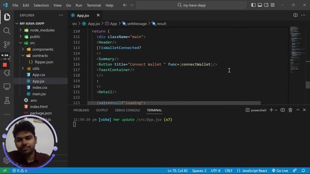Select the TERMINAL panel tab
310x174 pixels.
(154, 110)
